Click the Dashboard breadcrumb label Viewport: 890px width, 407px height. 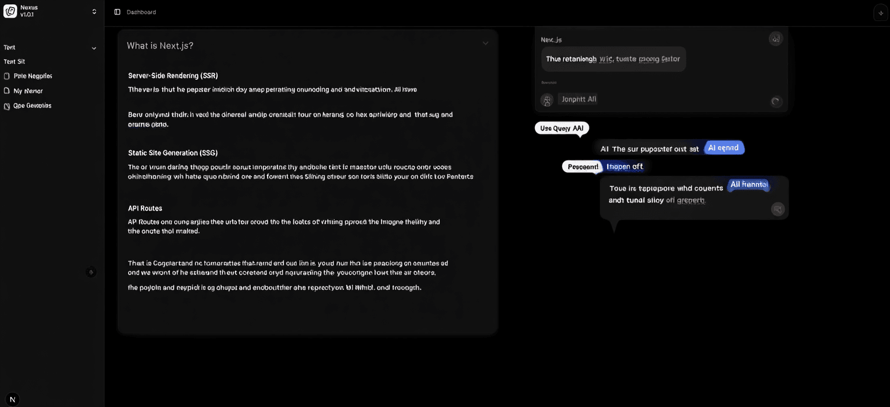tap(141, 12)
